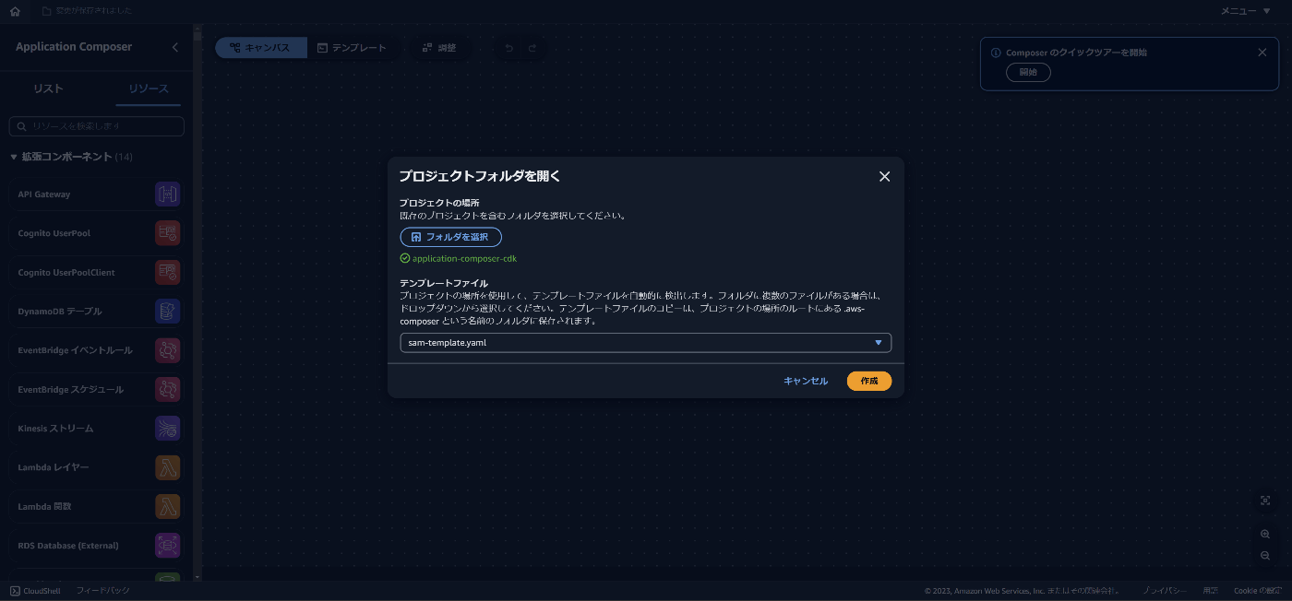Viewport: 1292px width, 601px height.
Task: Select the EventBridge スケジュール icon
Action: (168, 389)
